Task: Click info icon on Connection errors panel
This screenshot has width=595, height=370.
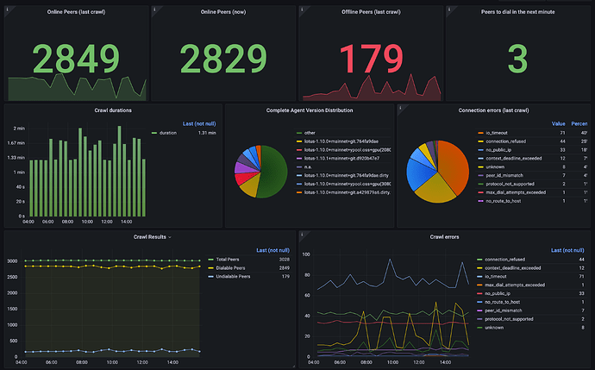Action: point(400,108)
